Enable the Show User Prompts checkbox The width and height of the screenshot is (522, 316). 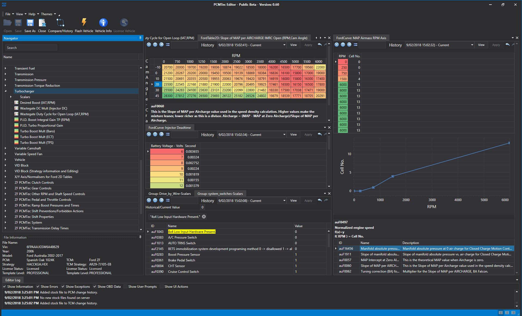click(125, 286)
